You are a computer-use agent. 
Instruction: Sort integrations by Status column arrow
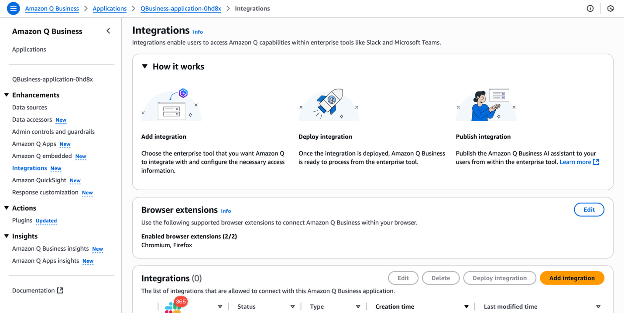292,307
